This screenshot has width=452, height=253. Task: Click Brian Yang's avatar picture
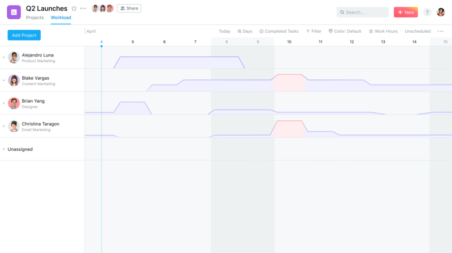pos(14,103)
